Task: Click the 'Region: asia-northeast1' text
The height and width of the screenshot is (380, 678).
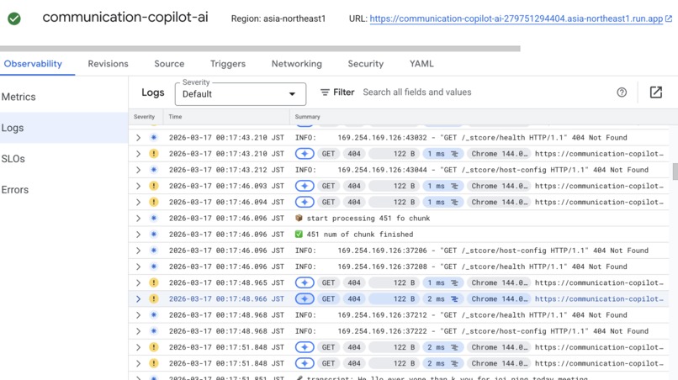Action: click(x=278, y=18)
